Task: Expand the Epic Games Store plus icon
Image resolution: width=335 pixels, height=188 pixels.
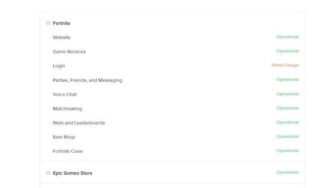Action: click(48, 173)
